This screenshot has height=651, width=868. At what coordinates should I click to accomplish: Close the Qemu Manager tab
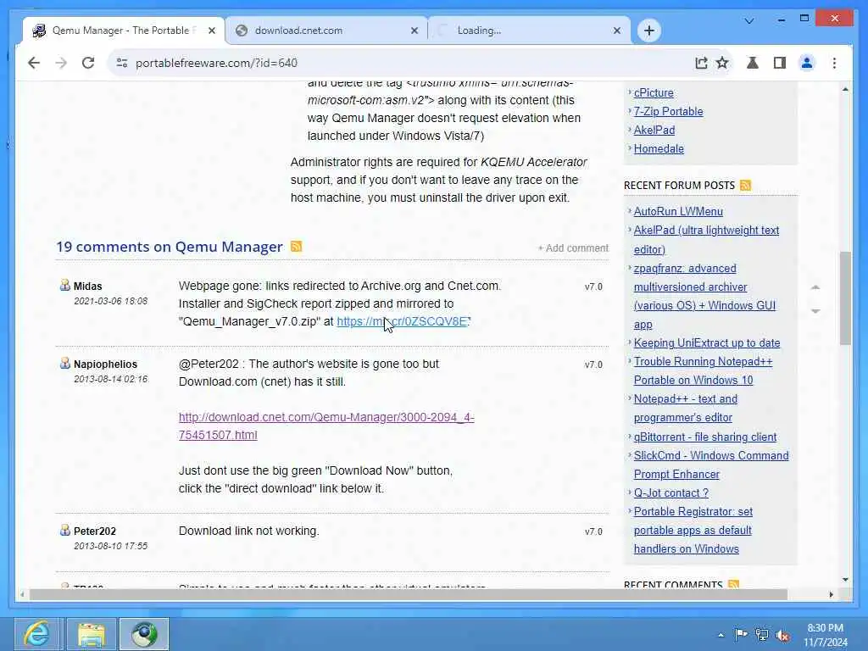click(211, 31)
